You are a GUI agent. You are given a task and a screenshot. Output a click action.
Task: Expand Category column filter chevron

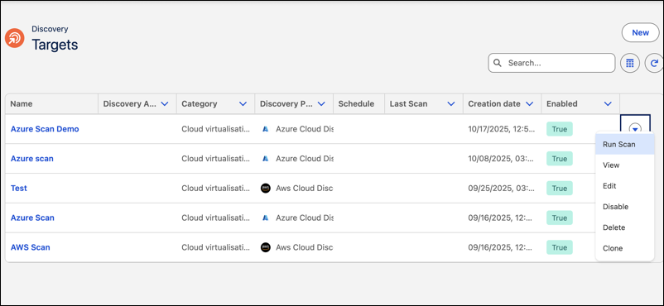(243, 103)
